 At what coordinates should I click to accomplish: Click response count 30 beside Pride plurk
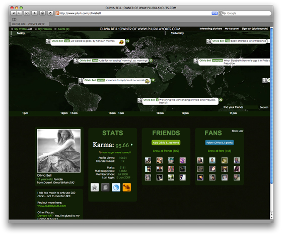[x=221, y=99]
